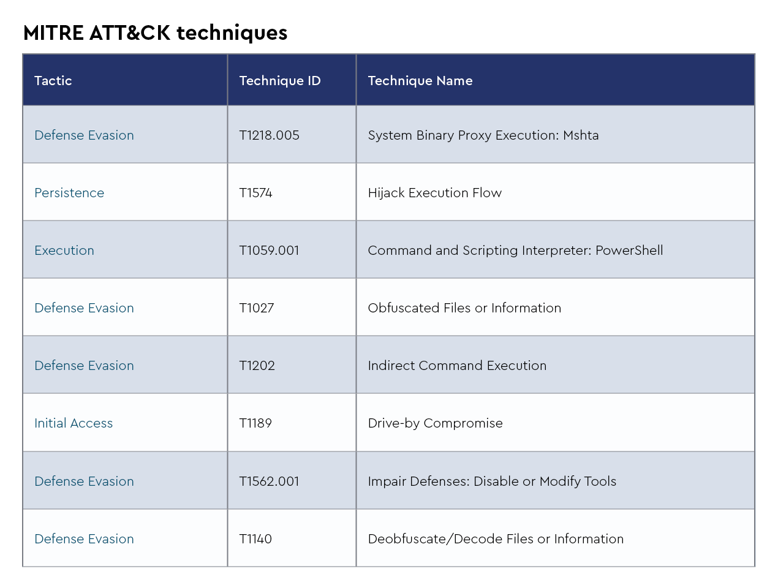Click the Obfuscated Files or Information cell

point(464,308)
